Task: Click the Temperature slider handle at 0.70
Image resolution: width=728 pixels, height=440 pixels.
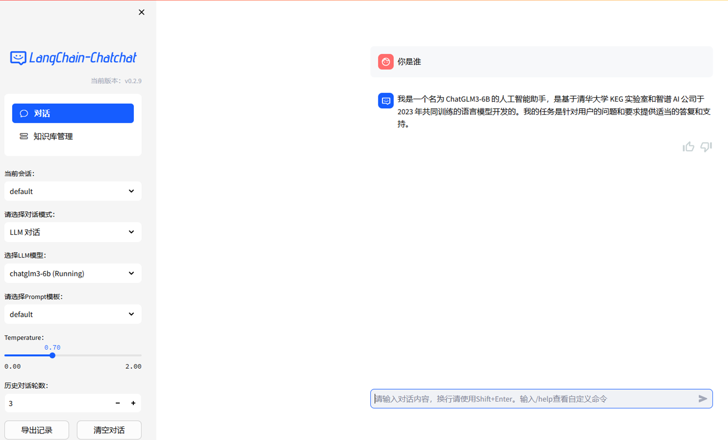Action: click(x=52, y=356)
